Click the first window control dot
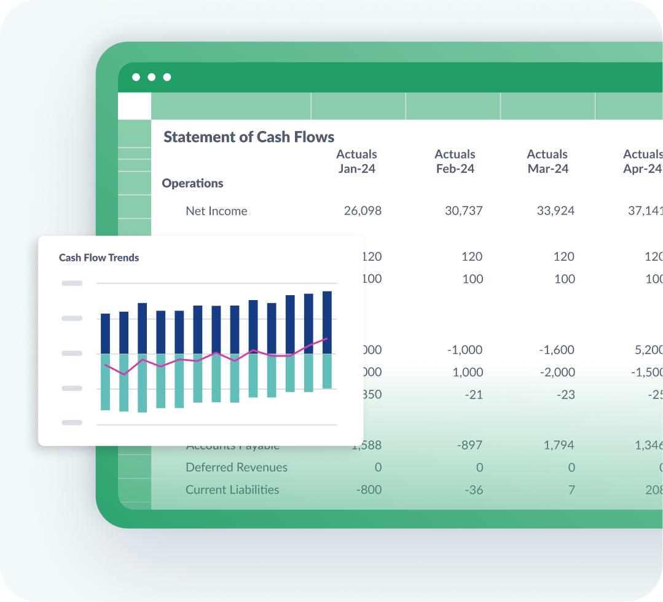The image size is (663, 602). coord(136,77)
